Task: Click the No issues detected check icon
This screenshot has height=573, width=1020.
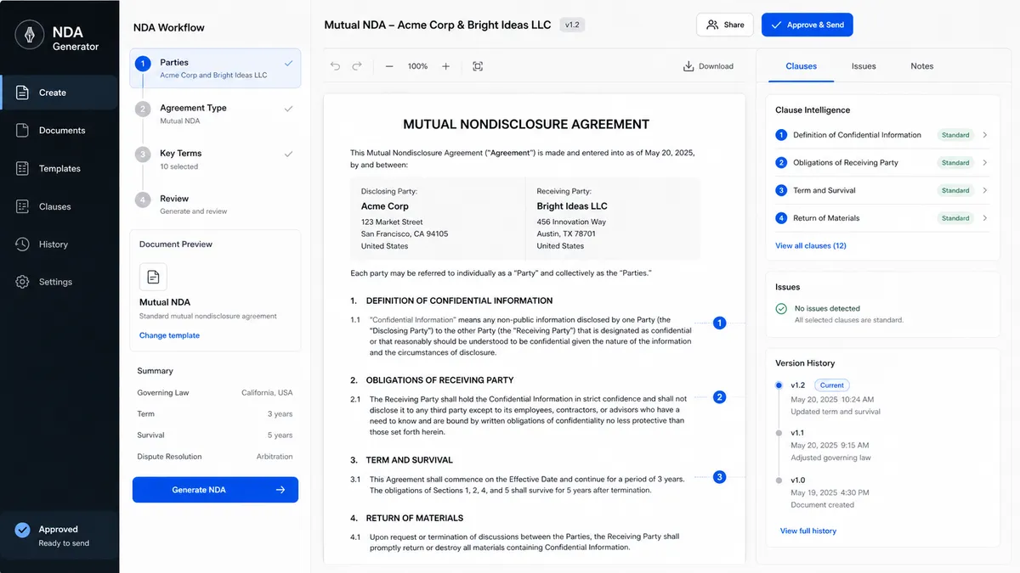Action: coord(781,309)
